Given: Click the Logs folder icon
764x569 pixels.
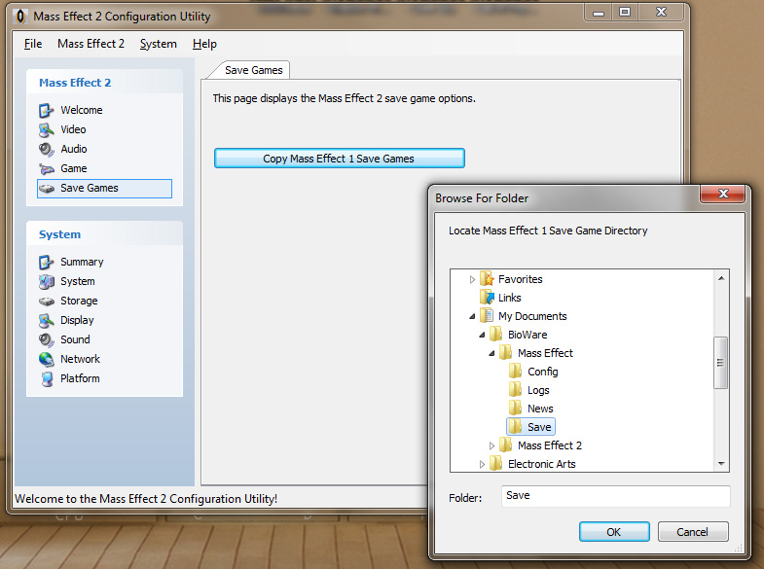Looking at the screenshot, I should click(x=516, y=390).
